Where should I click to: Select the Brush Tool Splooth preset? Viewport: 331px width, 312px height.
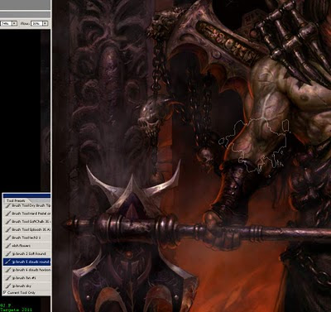27,229
